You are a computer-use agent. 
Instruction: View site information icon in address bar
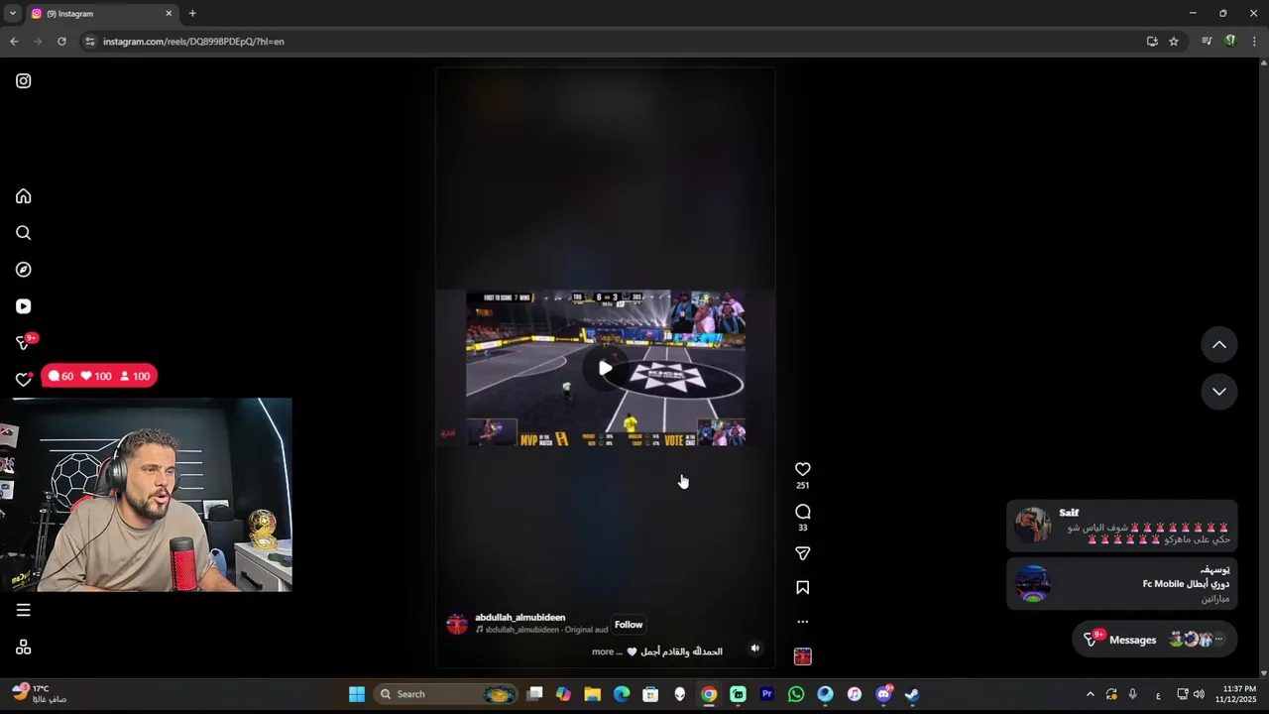pyautogui.click(x=90, y=42)
